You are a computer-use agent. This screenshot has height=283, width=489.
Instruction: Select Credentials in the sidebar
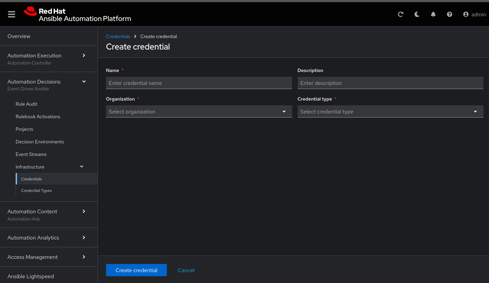pyautogui.click(x=56, y=179)
